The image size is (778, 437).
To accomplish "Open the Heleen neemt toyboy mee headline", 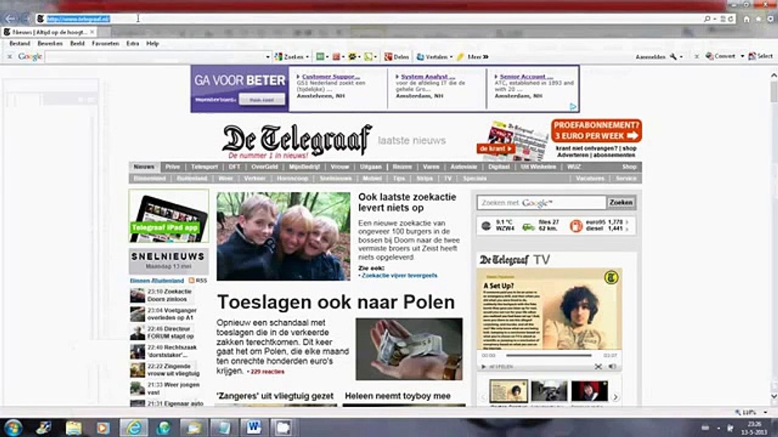I will click(398, 396).
